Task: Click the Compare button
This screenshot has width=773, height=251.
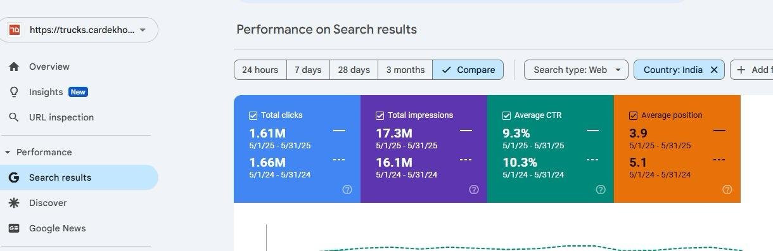Action: pyautogui.click(x=468, y=70)
